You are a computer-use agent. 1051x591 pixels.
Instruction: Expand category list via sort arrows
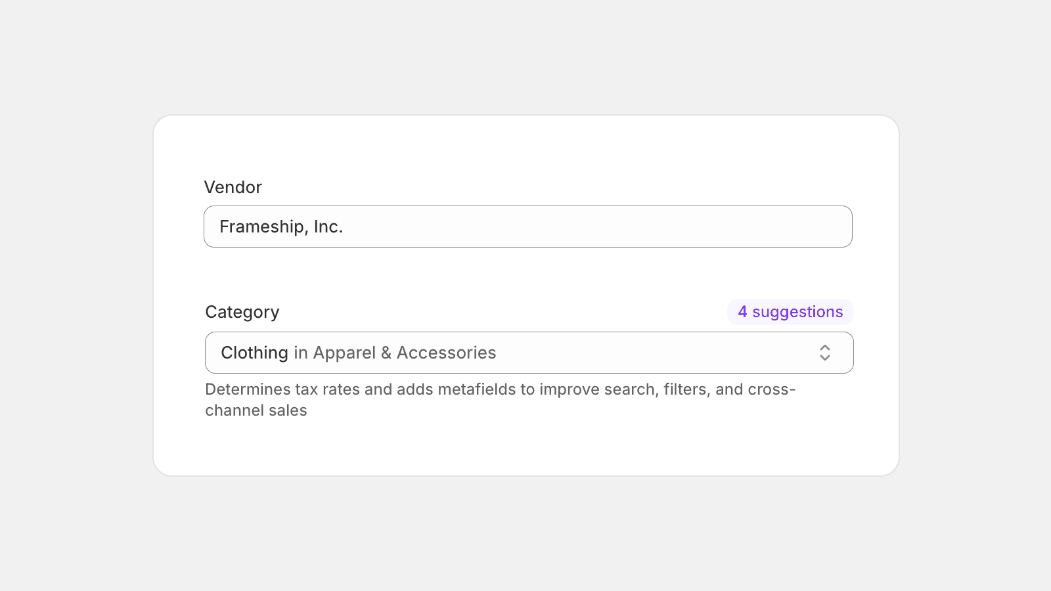825,353
